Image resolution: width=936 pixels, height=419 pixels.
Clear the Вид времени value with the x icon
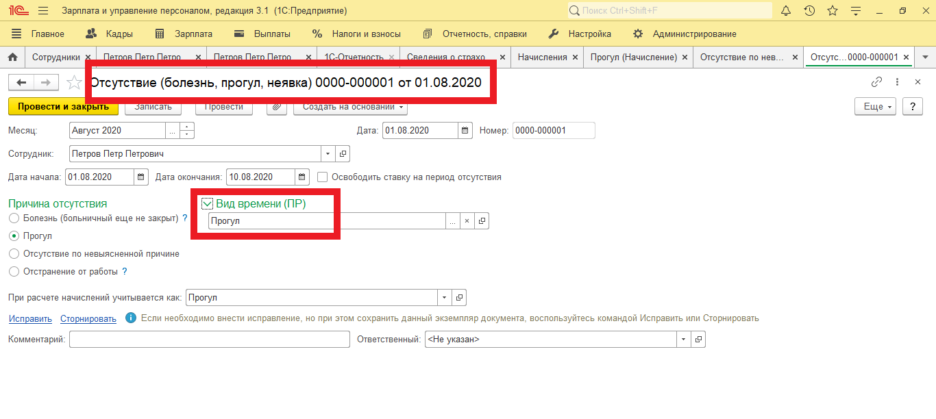tap(467, 220)
